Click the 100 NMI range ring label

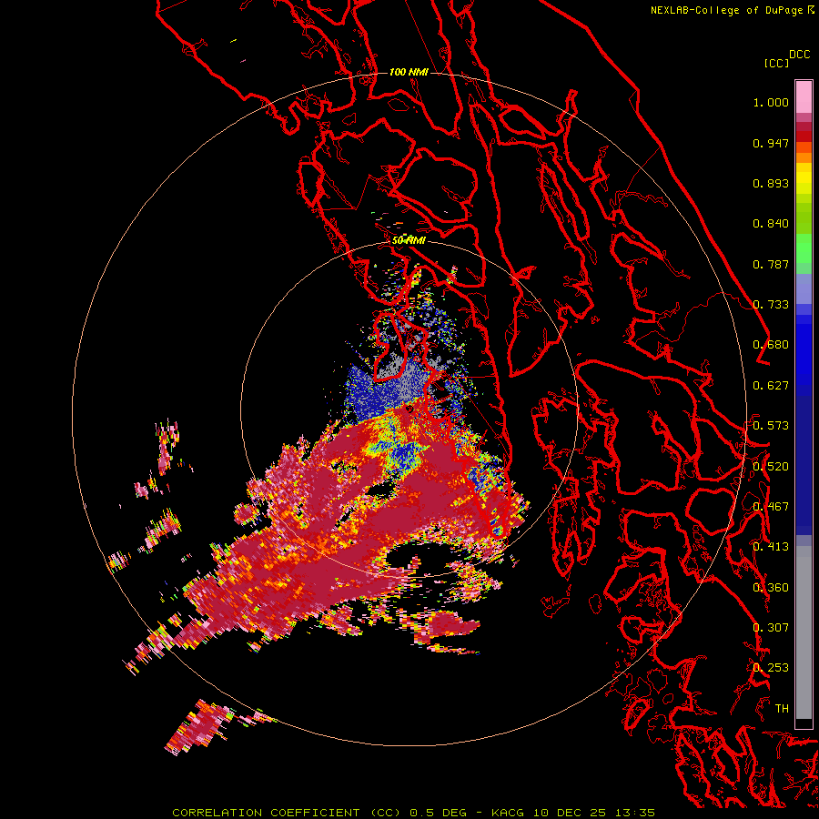pos(409,72)
